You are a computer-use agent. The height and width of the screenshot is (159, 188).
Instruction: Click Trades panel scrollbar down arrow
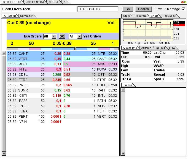point(123,153)
